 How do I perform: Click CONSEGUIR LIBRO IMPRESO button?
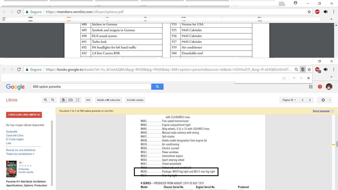point(24,115)
